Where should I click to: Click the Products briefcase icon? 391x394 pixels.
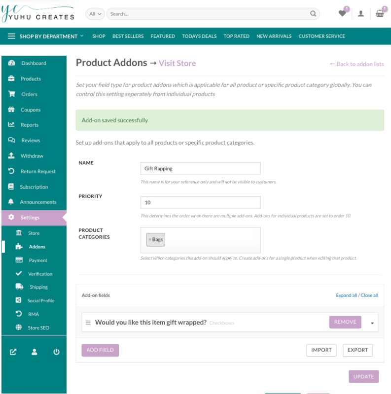coord(11,79)
